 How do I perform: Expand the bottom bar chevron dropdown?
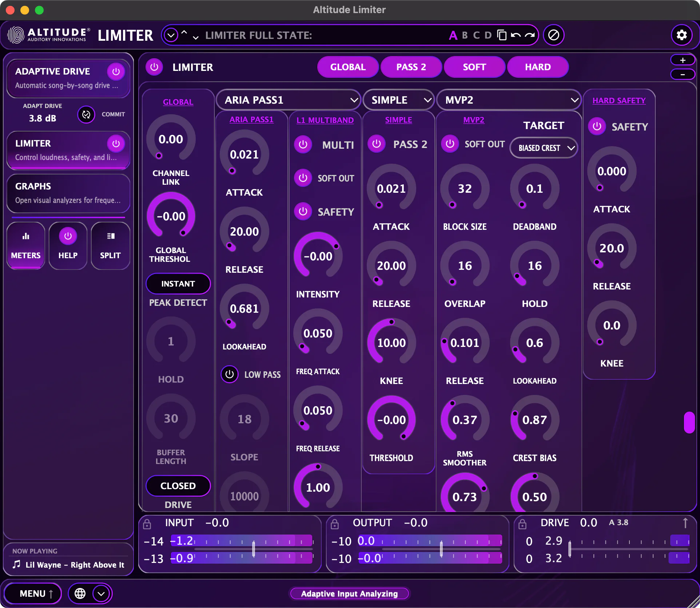tap(101, 594)
